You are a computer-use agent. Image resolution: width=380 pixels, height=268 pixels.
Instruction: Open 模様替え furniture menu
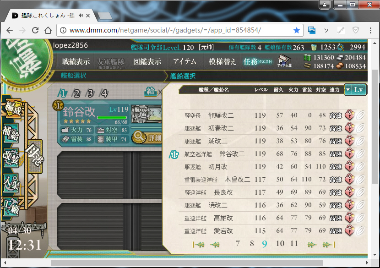222,61
